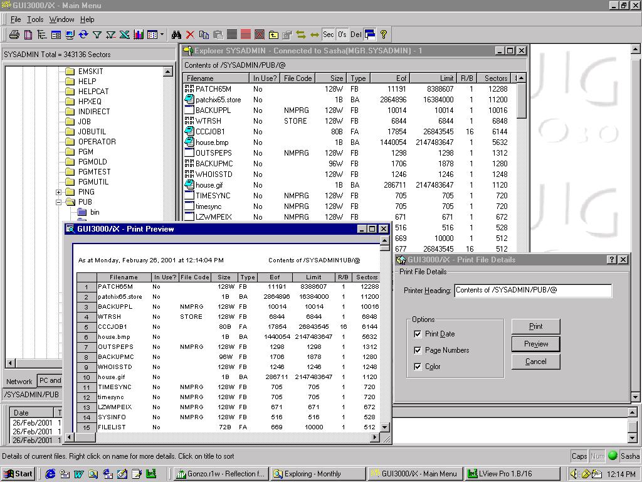Click the folder up-arrow toolbar icon
Viewport: 642px width, 482px height.
(273, 35)
